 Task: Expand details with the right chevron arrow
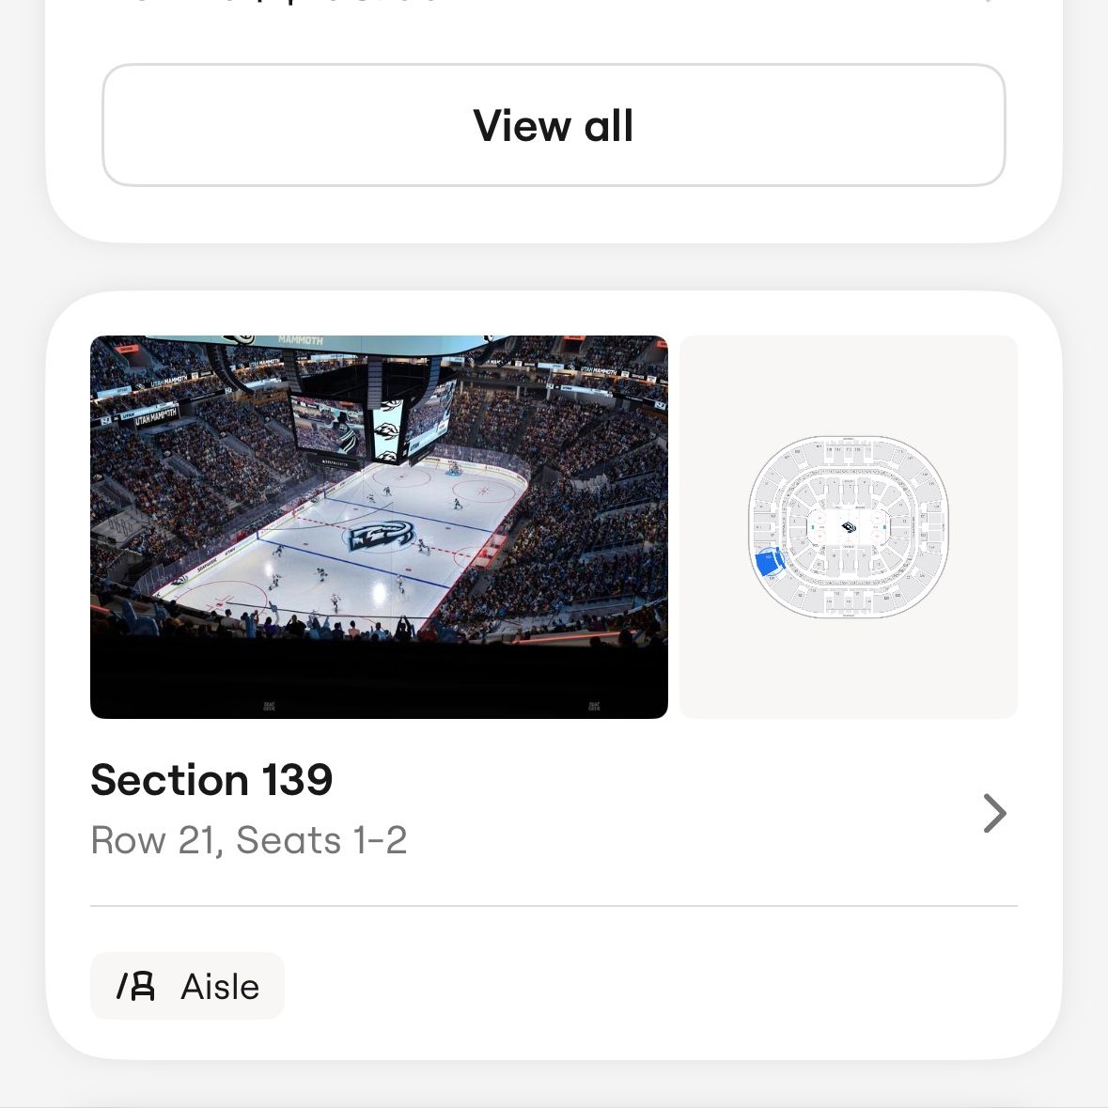[x=994, y=813]
